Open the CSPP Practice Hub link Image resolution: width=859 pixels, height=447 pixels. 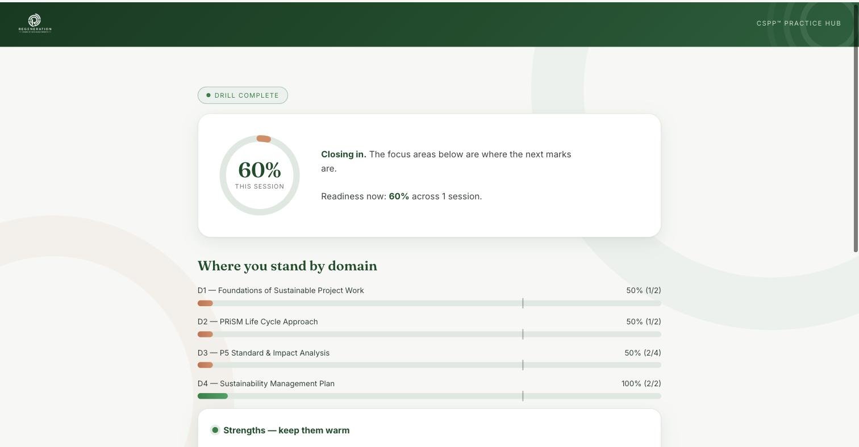pyautogui.click(x=798, y=23)
